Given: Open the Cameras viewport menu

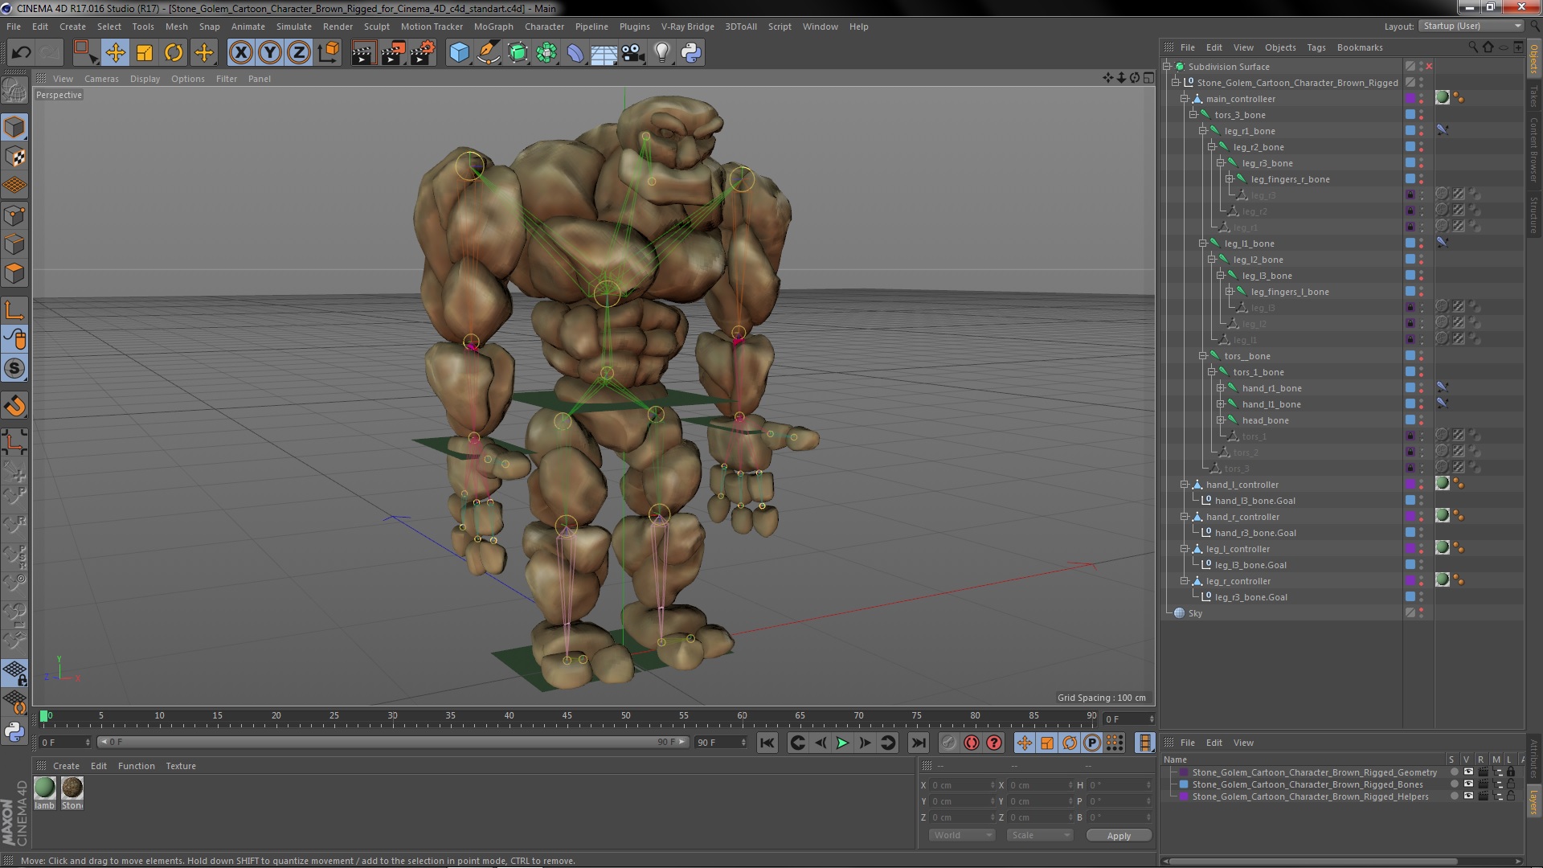Looking at the screenshot, I should pyautogui.click(x=101, y=79).
